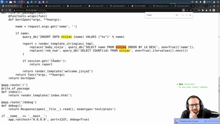Go back in browser history

pos(2,10)
